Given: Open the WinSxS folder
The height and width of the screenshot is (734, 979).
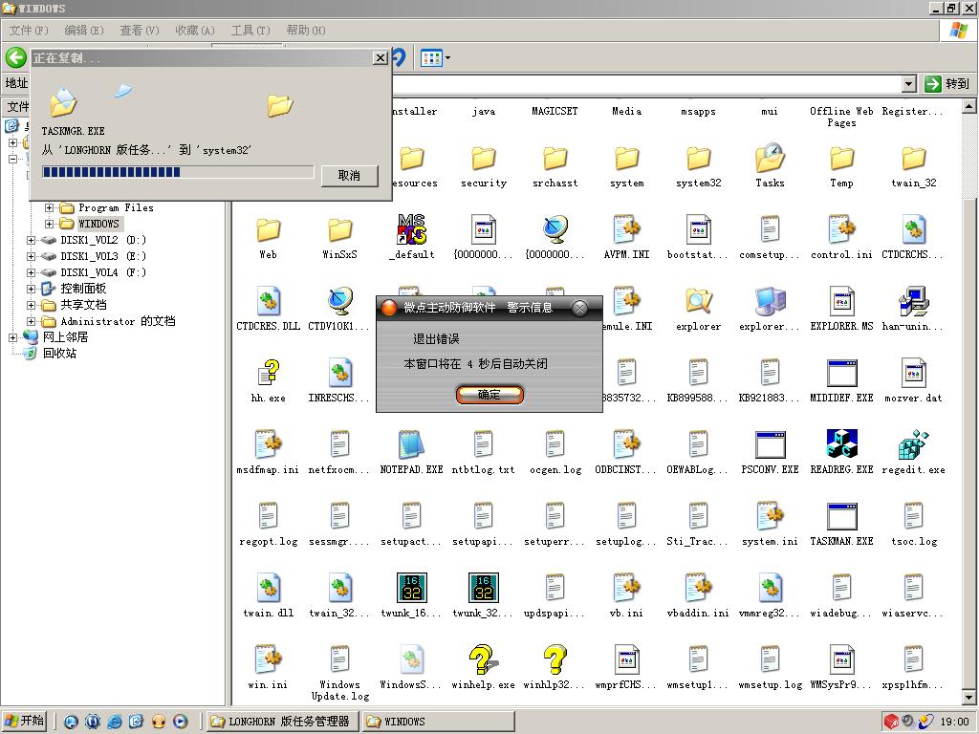Looking at the screenshot, I should click(x=339, y=230).
